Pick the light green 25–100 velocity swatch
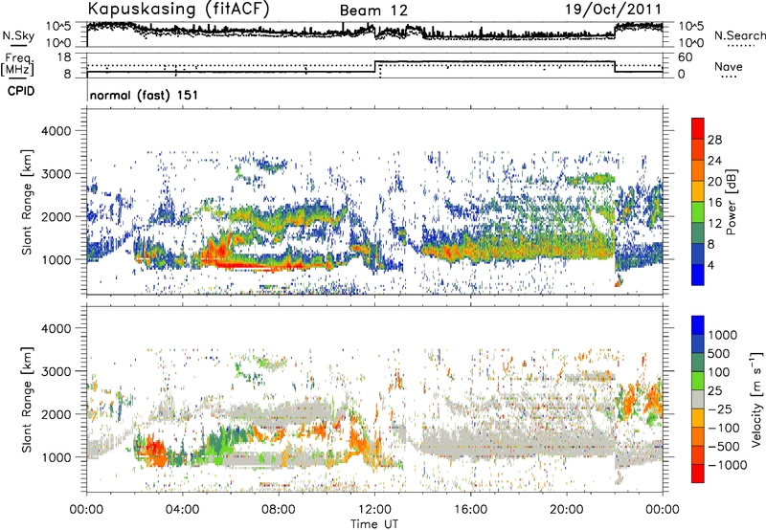This screenshot has width=766, height=530. pos(698,381)
